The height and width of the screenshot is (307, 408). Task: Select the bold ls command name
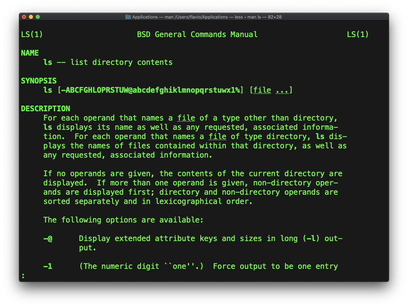point(47,62)
